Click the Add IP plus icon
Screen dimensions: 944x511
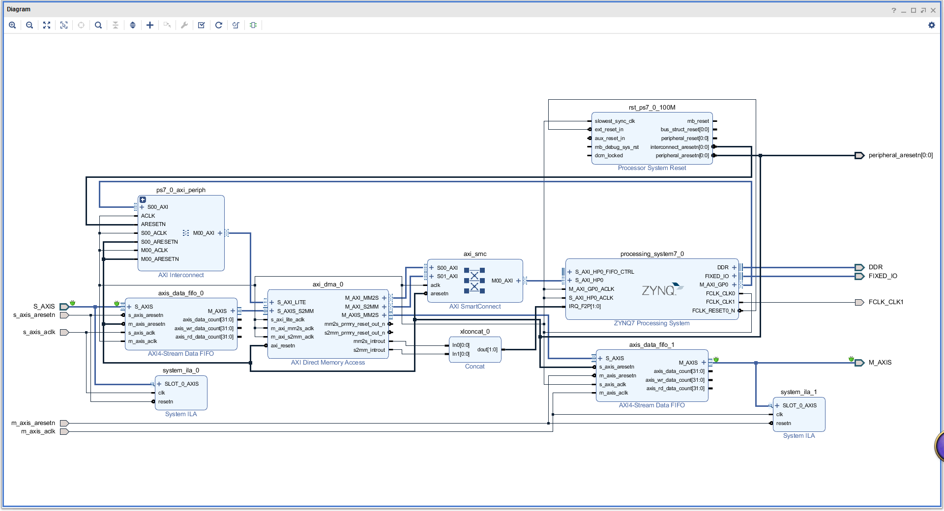point(150,25)
